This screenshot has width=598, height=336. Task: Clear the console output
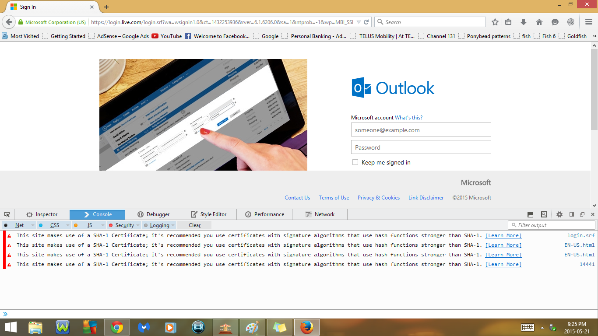pos(194,225)
